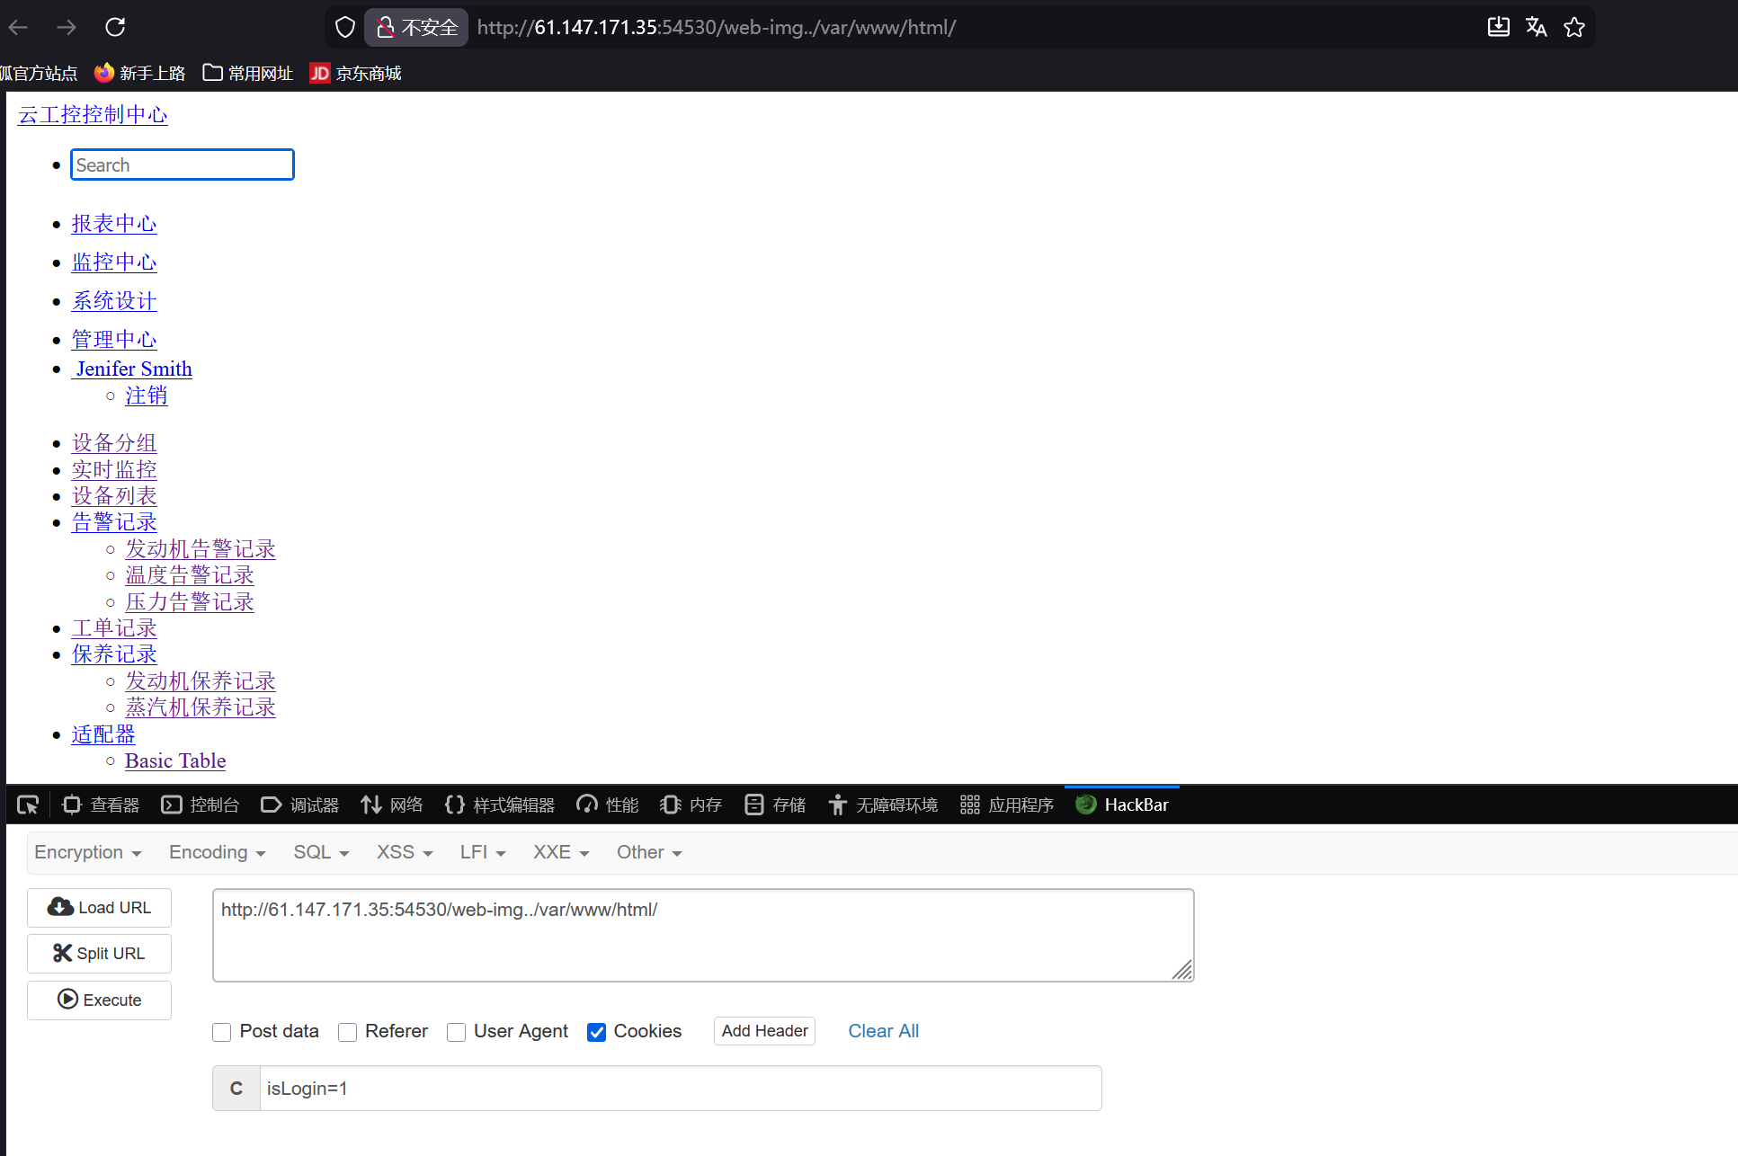
Task: Uncheck the Cookies checkbox
Action: (596, 1032)
